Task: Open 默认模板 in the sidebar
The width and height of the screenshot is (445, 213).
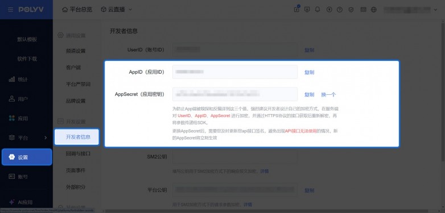Action: pos(27,39)
